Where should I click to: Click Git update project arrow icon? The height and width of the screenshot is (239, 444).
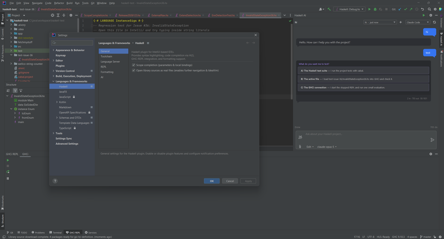coord(400,9)
